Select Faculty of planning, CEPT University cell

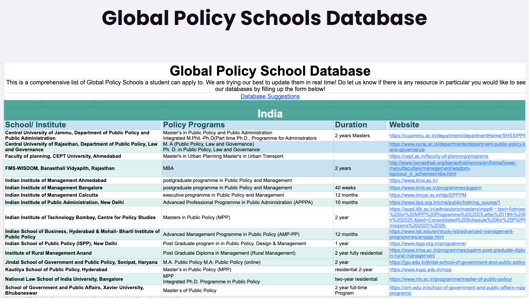point(83,156)
